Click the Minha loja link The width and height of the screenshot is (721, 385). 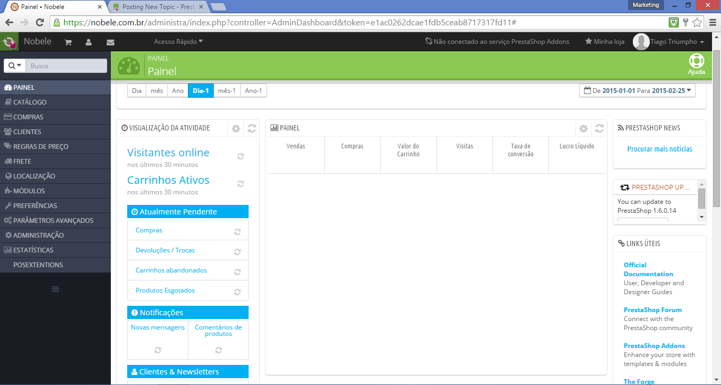pyautogui.click(x=605, y=42)
